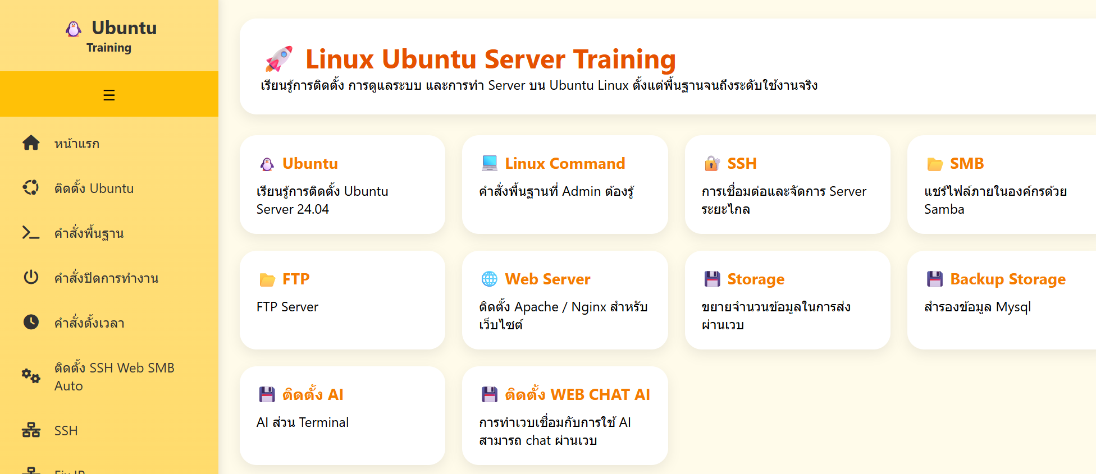Viewport: 1096px width, 474px height.
Task: Click the padlock icon on the SSH card
Action: (x=712, y=164)
